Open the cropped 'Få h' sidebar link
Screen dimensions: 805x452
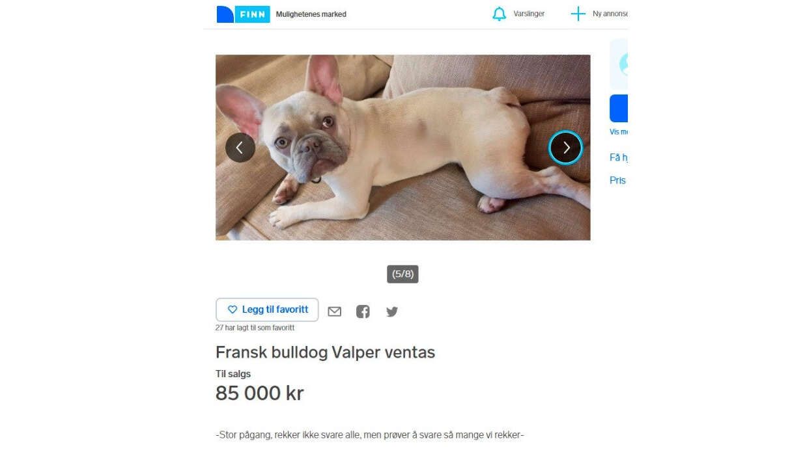619,157
